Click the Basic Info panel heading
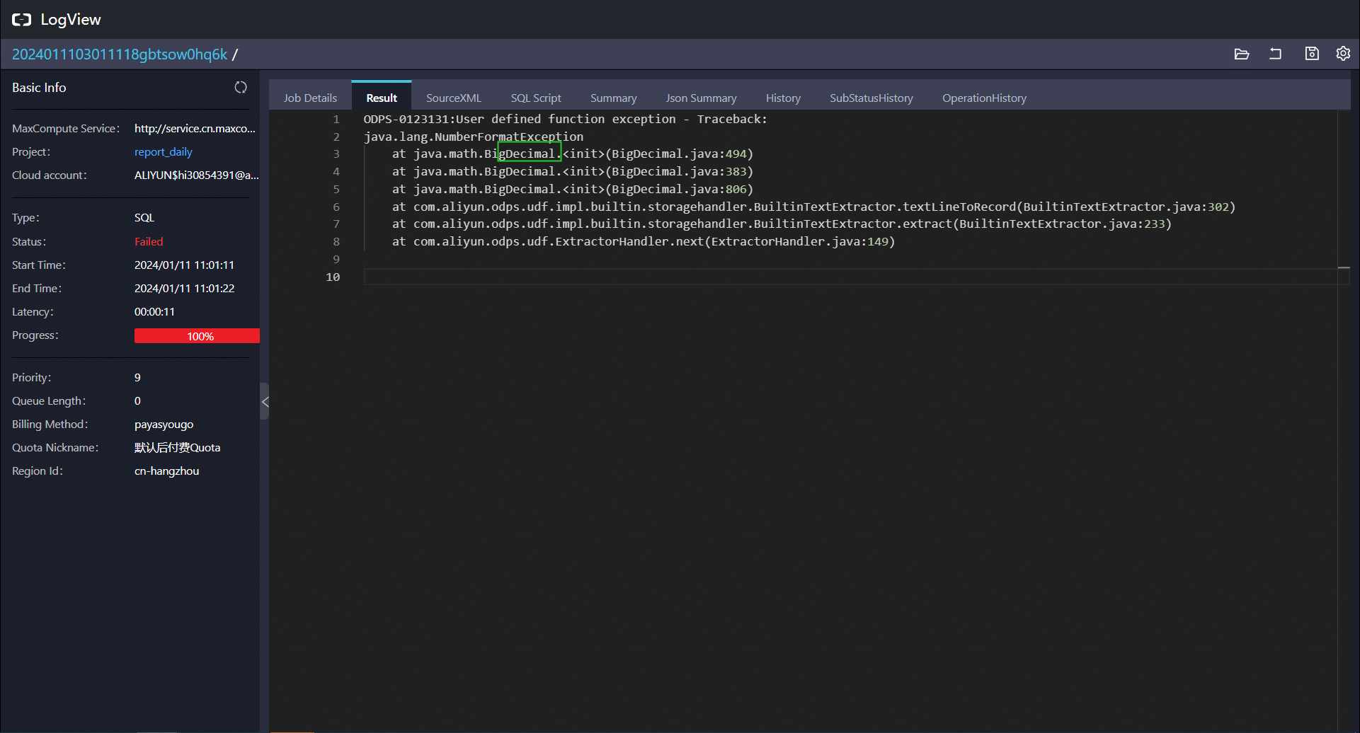Image resolution: width=1360 pixels, height=733 pixels. [39, 88]
